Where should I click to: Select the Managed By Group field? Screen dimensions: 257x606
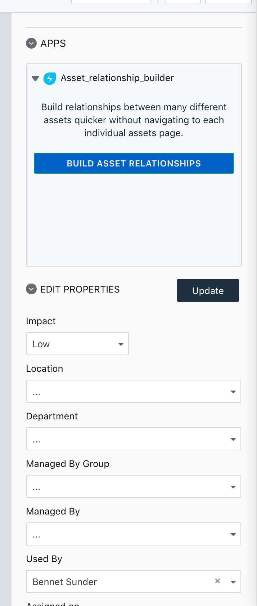click(134, 486)
